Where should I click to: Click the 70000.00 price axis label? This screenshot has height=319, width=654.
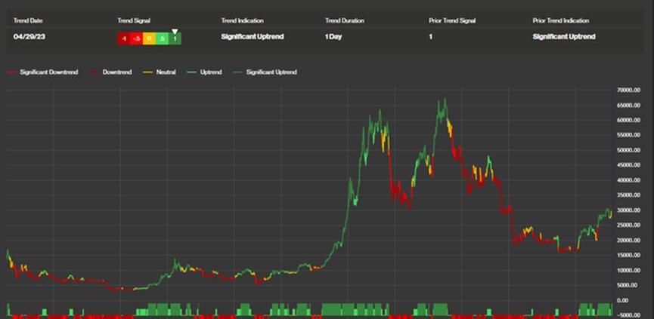[x=631, y=90]
